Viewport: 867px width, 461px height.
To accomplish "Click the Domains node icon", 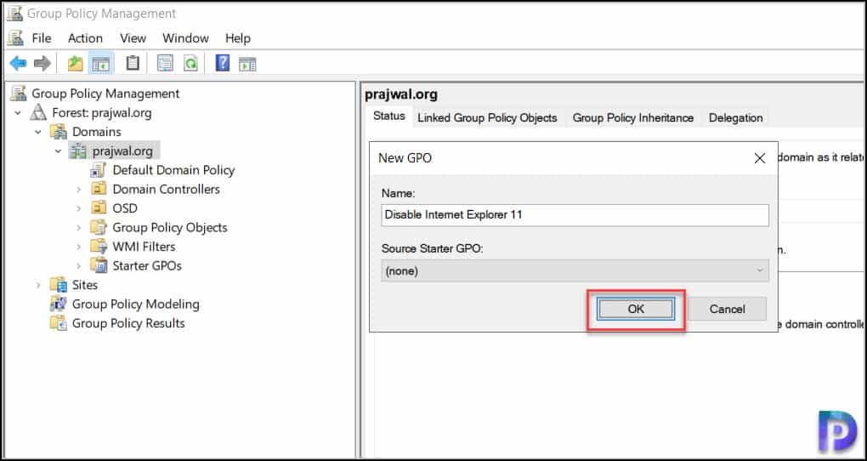I will 59,132.
